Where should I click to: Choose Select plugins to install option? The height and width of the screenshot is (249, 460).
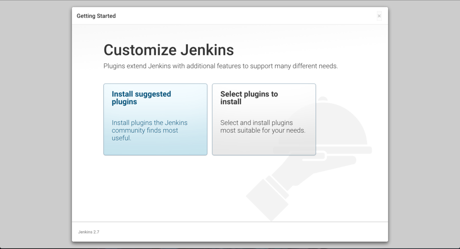pyautogui.click(x=264, y=119)
